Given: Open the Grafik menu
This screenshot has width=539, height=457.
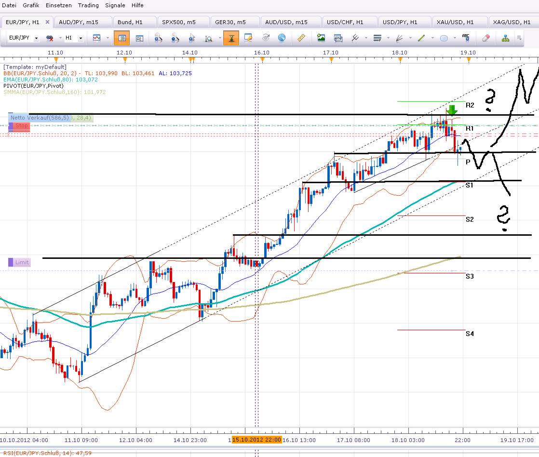Looking at the screenshot, I should [x=31, y=5].
